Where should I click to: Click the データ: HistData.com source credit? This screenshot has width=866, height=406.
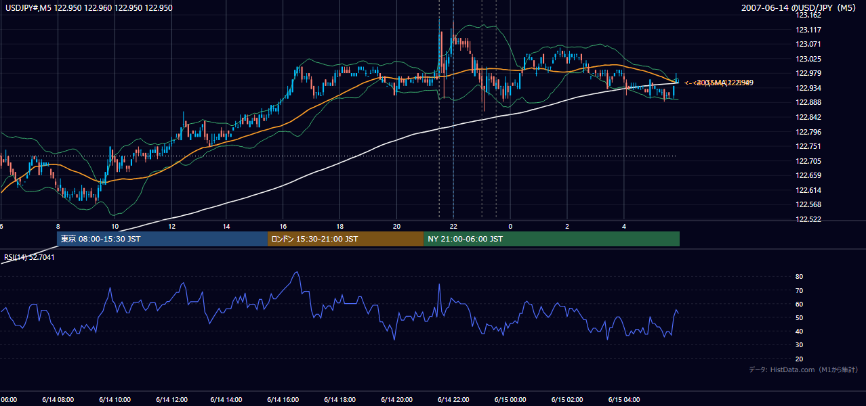pyautogui.click(x=804, y=369)
